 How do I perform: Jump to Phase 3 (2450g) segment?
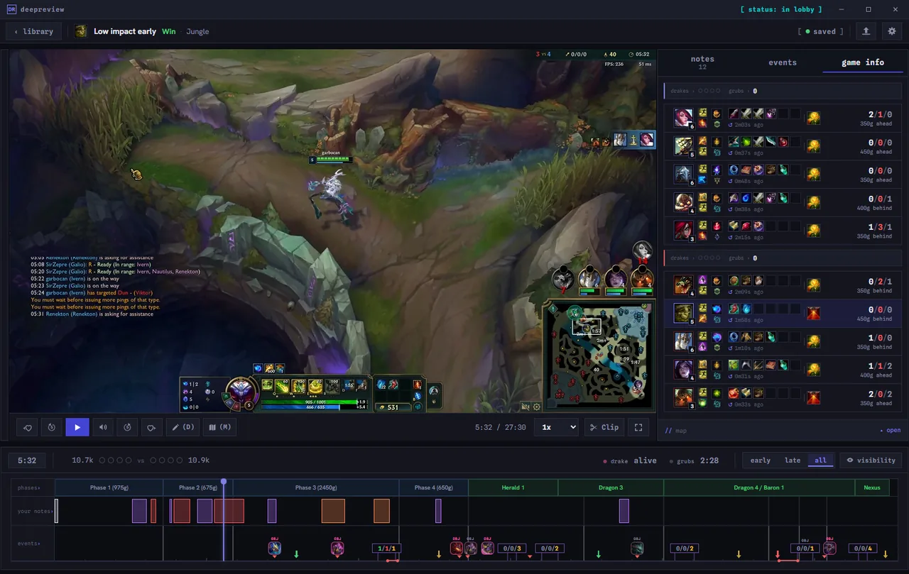pyautogui.click(x=316, y=487)
